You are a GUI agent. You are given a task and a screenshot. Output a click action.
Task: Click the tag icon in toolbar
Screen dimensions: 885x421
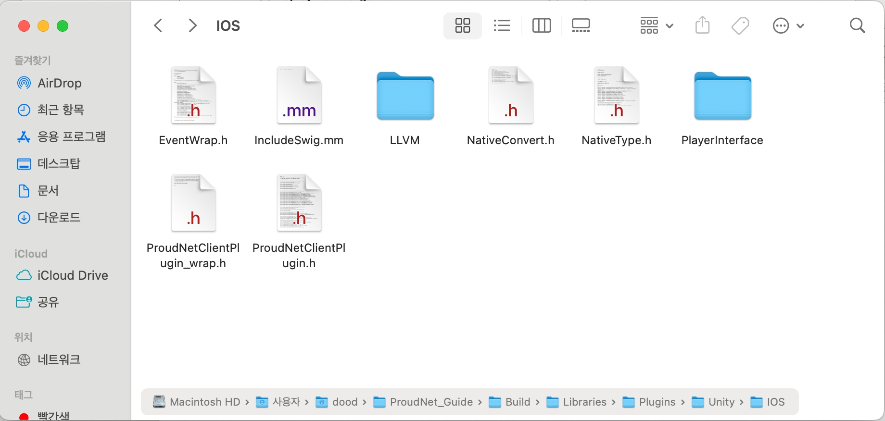(x=740, y=25)
